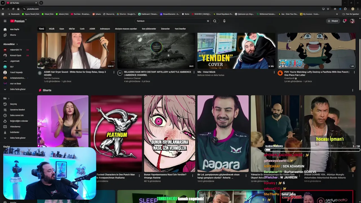Select the Animasyon filter chip

point(105,29)
